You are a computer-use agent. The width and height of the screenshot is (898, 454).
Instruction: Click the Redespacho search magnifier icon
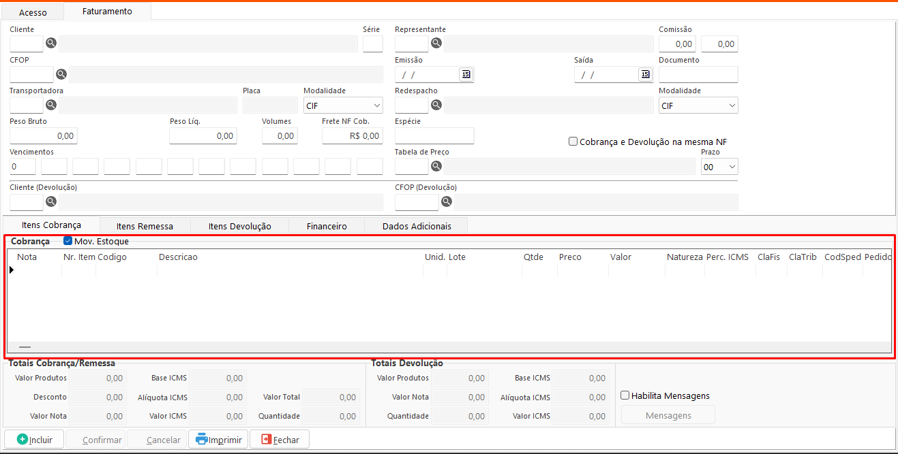click(436, 105)
